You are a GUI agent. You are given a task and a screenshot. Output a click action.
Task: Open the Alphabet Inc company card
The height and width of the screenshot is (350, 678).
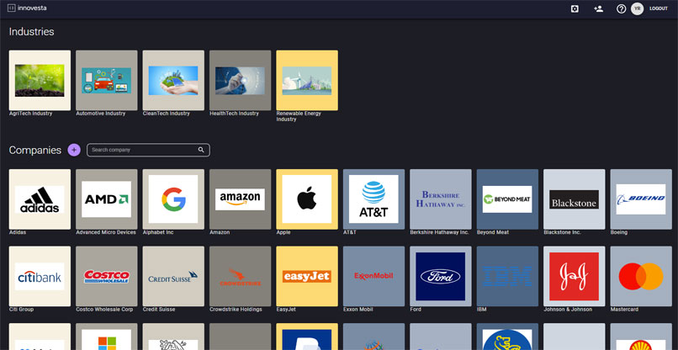pyautogui.click(x=173, y=199)
